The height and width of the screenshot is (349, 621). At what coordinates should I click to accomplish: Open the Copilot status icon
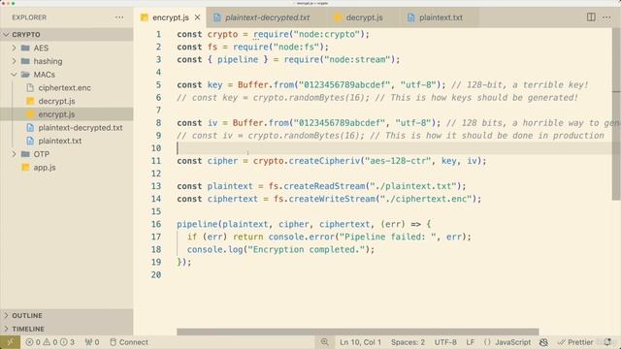543,342
